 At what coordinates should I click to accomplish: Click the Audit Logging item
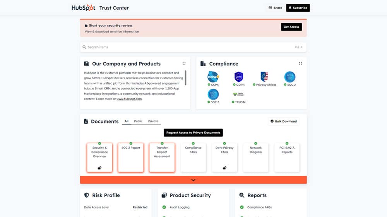point(180,207)
